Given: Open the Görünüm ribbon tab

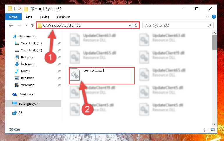Looking at the screenshot, I should pos(64,17).
